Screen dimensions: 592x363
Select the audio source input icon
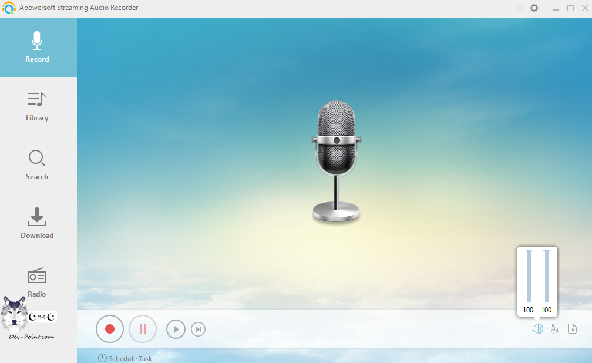pos(554,329)
